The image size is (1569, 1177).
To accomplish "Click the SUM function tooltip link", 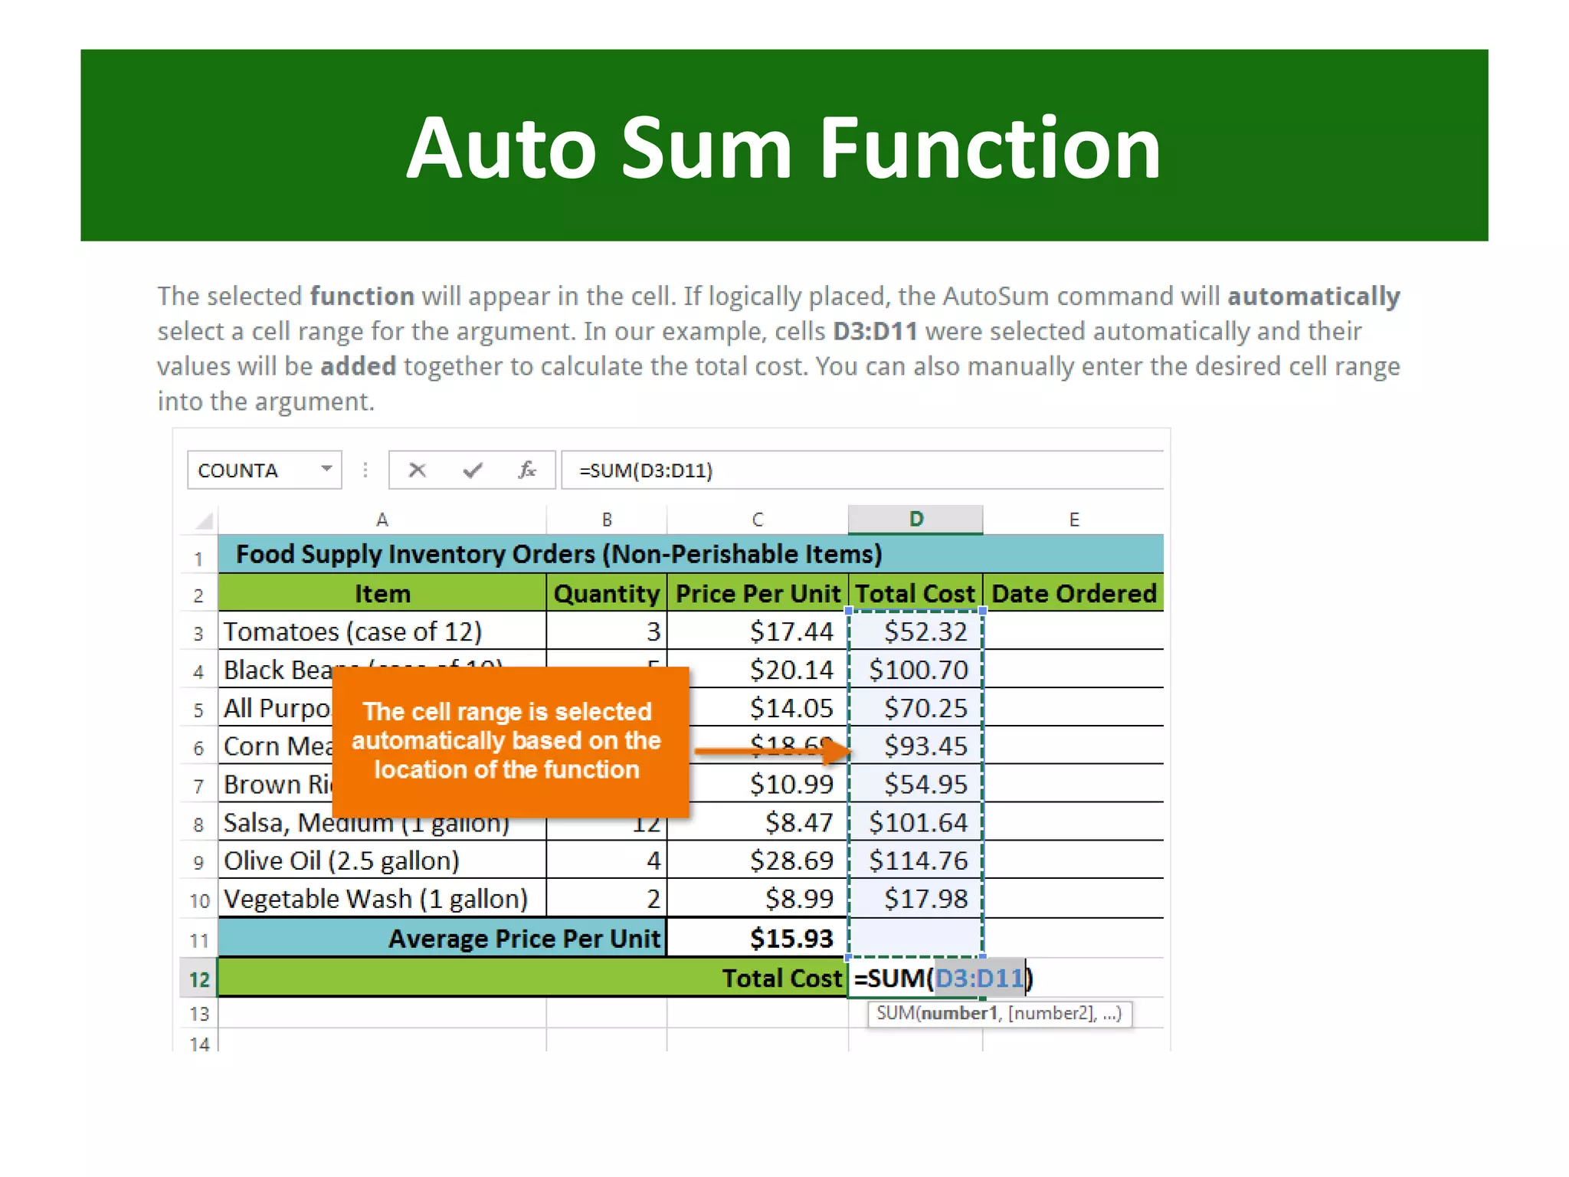I will click(895, 1014).
